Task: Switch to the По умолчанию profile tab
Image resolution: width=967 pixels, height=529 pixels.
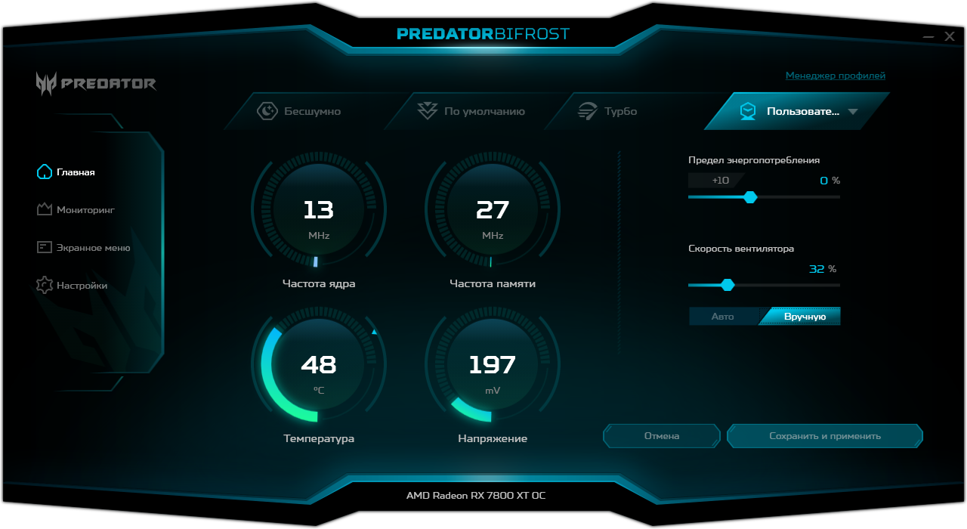Action: tap(472, 111)
